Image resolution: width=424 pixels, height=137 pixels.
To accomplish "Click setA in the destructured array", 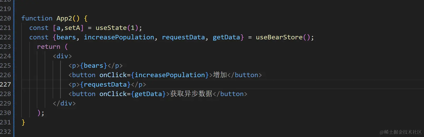I will (x=72, y=28).
